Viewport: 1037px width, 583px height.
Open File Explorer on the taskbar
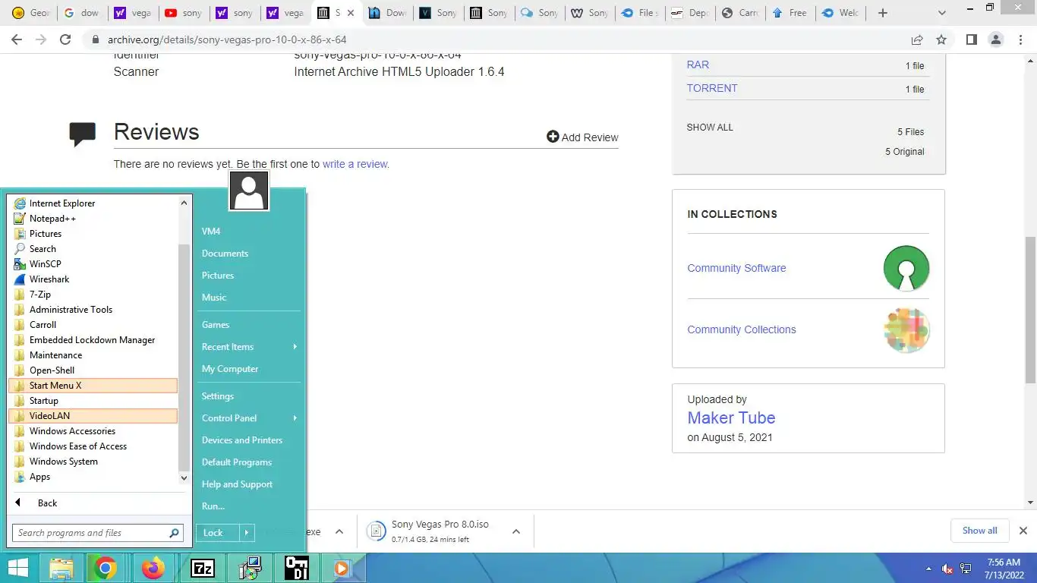61,568
